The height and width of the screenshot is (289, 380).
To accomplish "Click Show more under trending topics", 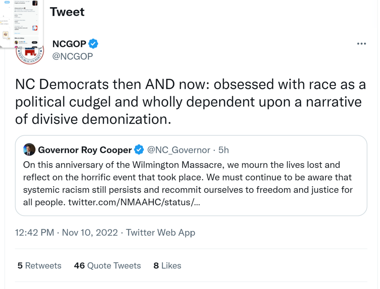I will (17, 33).
